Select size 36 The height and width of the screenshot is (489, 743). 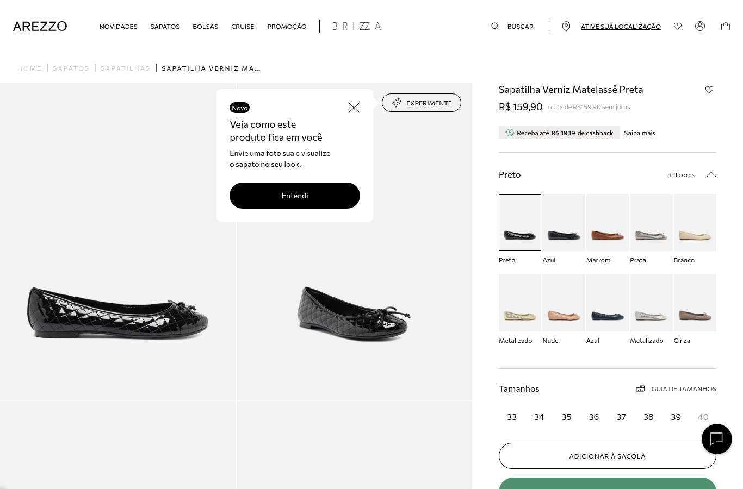point(594,417)
